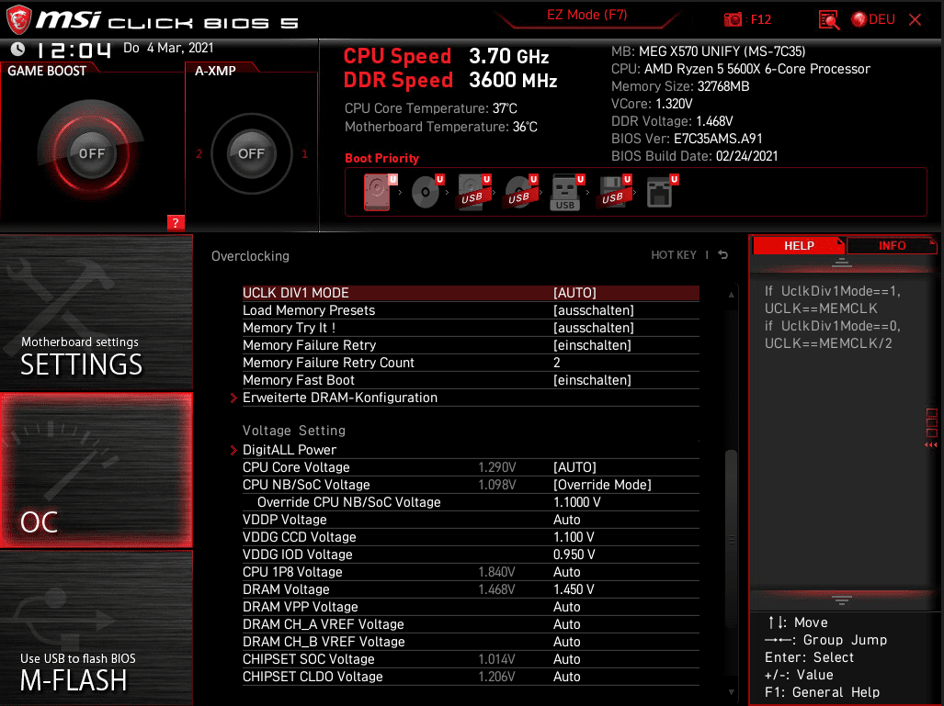Image resolution: width=944 pixels, height=706 pixels.
Task: Select the optical disc boot device icon
Action: point(427,192)
